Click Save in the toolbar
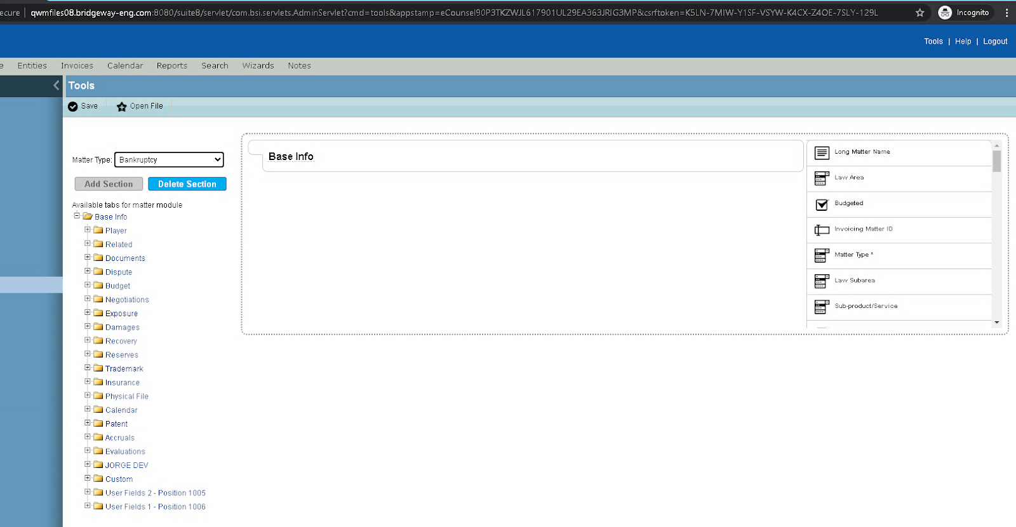1016x527 pixels. point(83,107)
